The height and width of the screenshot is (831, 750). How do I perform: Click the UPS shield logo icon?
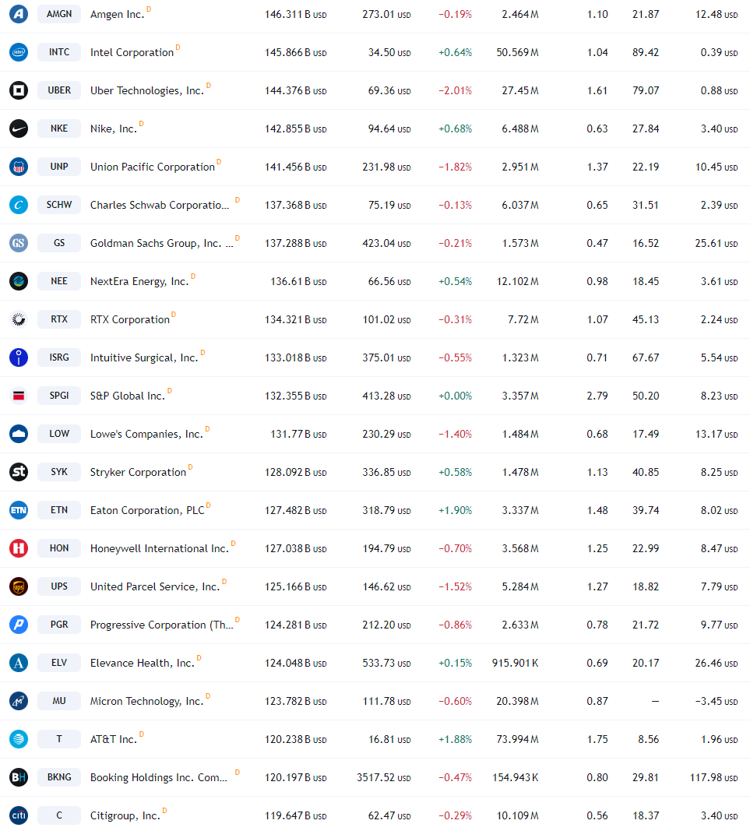[19, 586]
